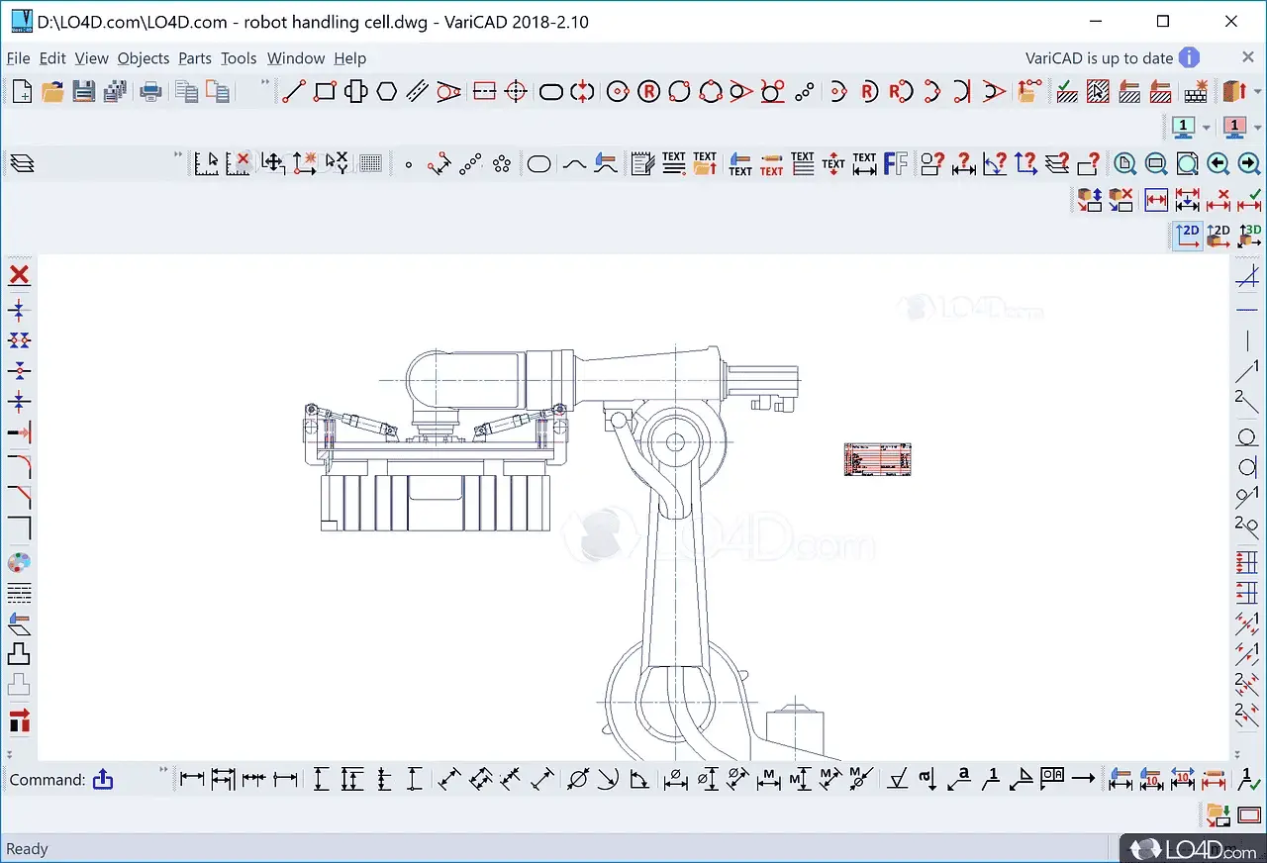Click the diameter dimension tool

click(x=577, y=779)
